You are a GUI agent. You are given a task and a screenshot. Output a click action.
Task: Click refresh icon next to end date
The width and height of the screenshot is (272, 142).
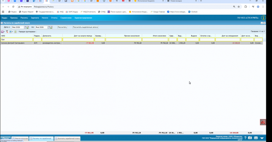(x=51, y=27)
